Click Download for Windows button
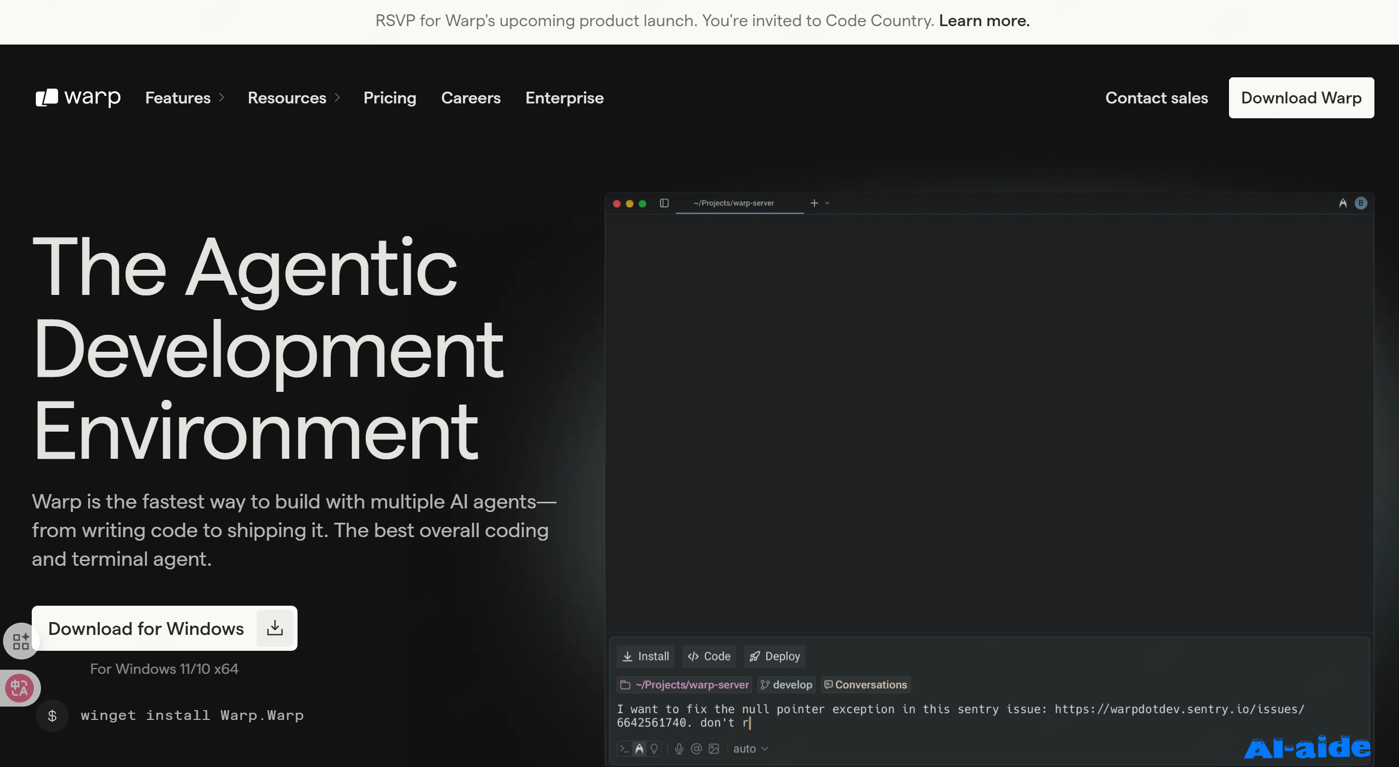The image size is (1399, 767). [x=164, y=628]
